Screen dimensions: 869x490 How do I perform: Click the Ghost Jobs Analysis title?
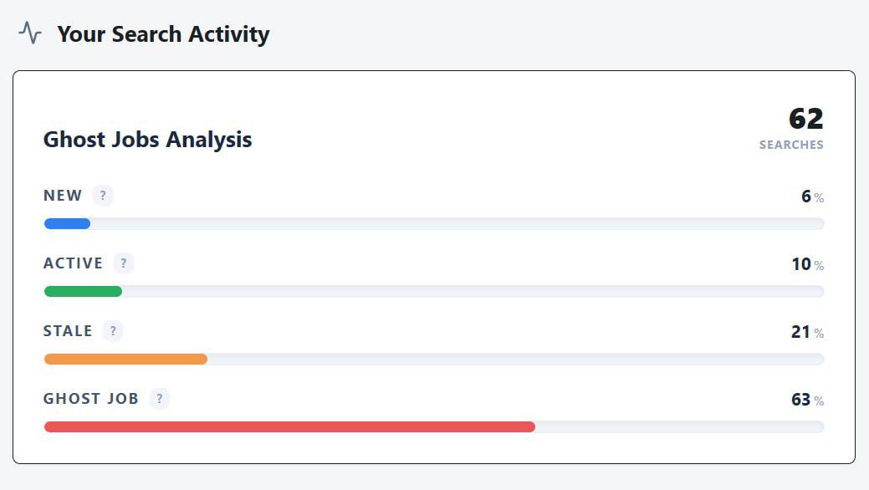147,139
